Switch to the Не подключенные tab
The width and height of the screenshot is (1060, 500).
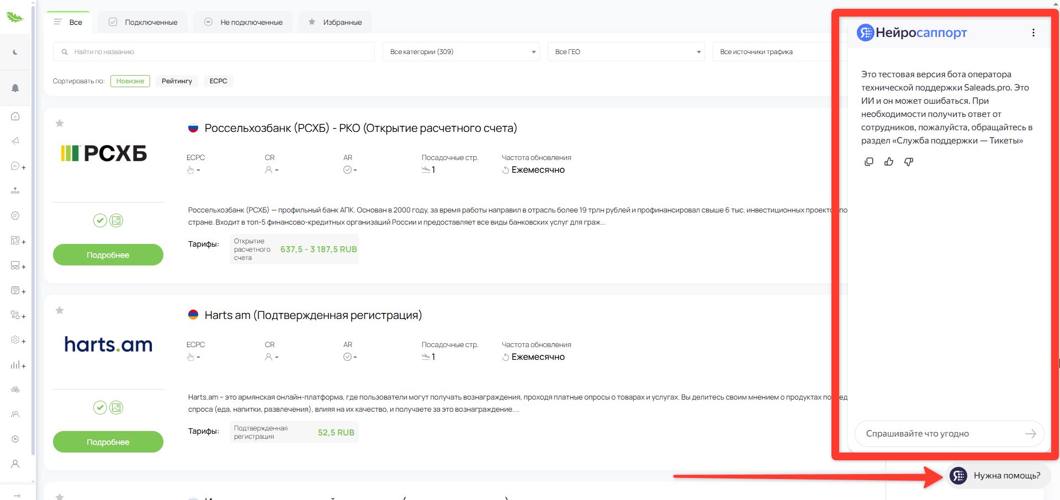coord(243,22)
